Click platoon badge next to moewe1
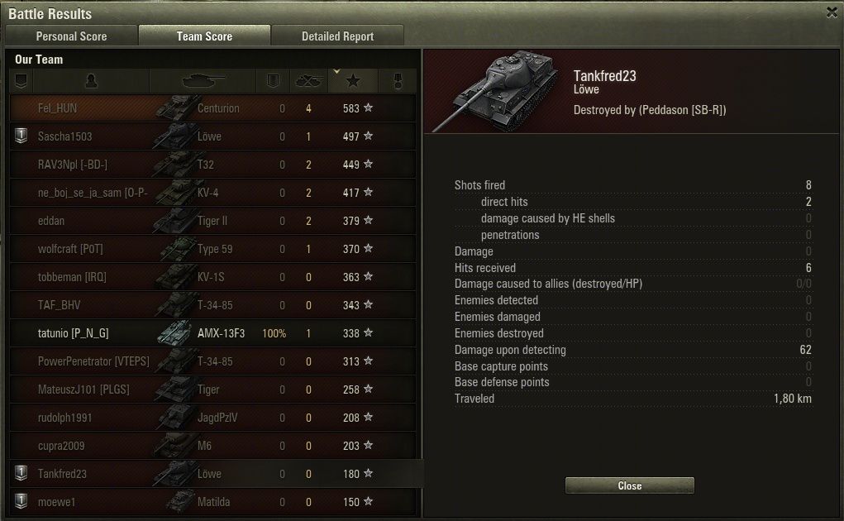This screenshot has width=844, height=521. click(x=21, y=501)
